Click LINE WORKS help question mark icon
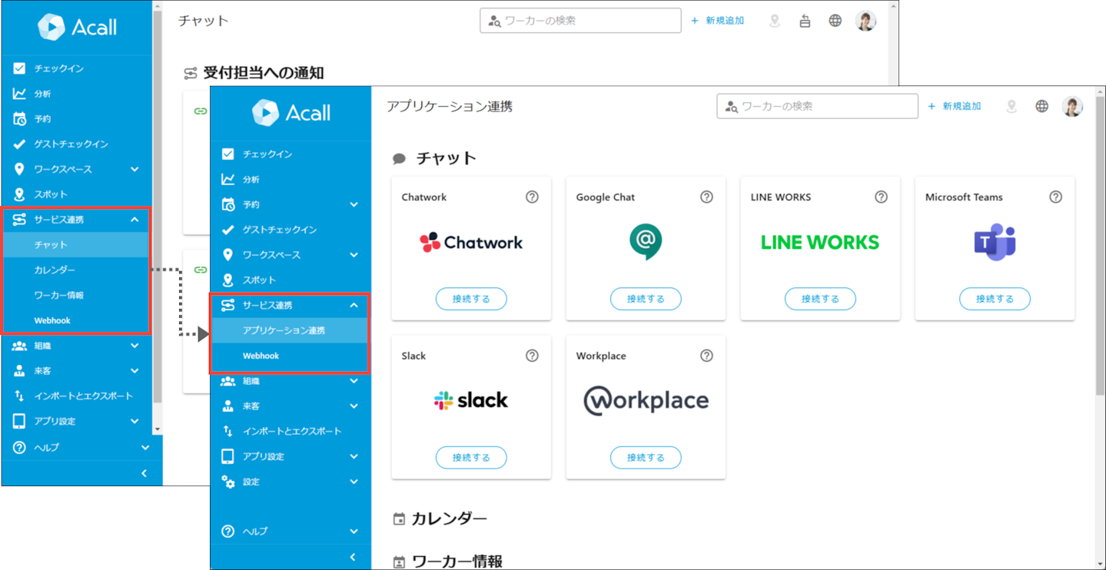 (881, 197)
